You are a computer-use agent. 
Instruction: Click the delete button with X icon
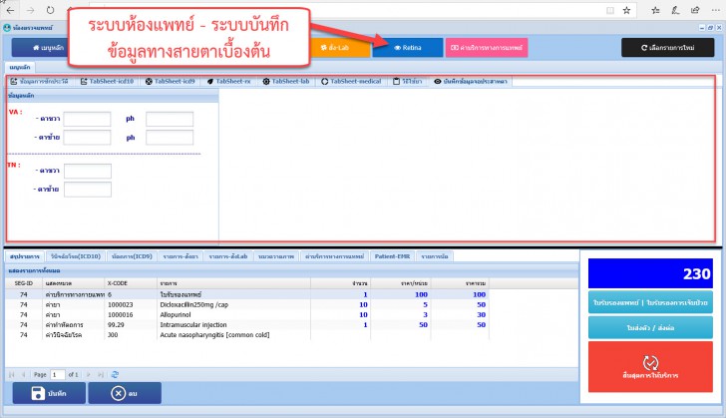coord(125,393)
